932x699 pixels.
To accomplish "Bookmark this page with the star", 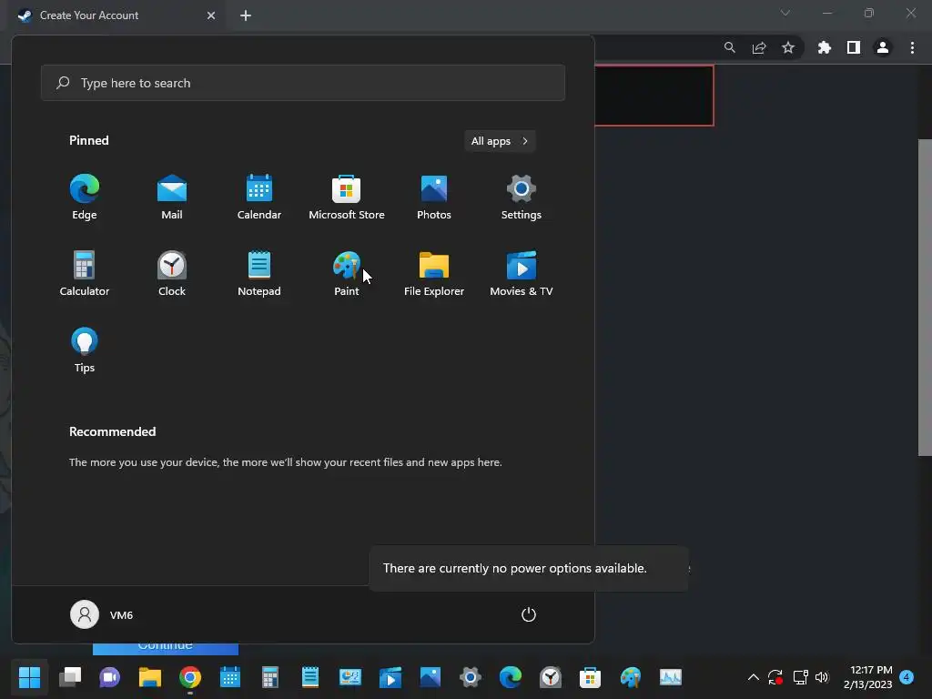I will [788, 47].
